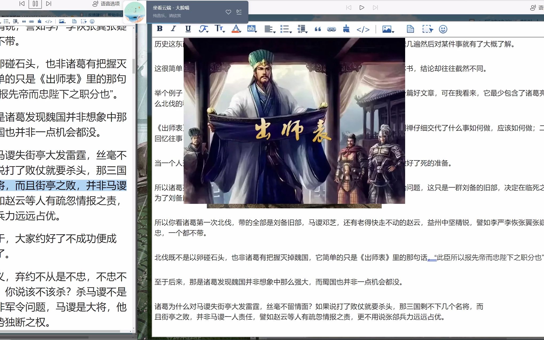Go to next passage in left window
The height and width of the screenshot is (340, 544).
[49, 3]
